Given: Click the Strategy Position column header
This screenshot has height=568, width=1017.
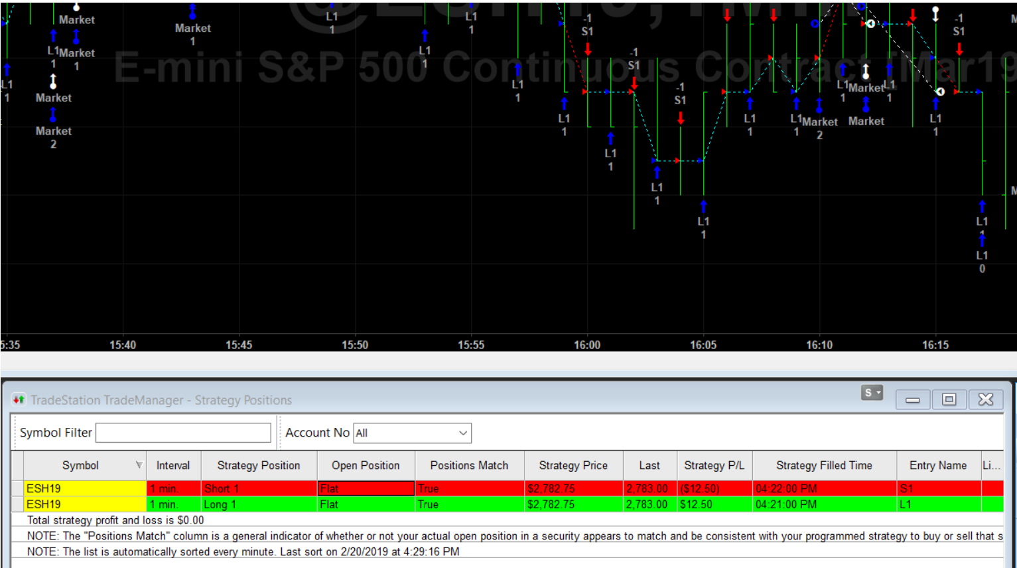Looking at the screenshot, I should pyautogui.click(x=259, y=465).
